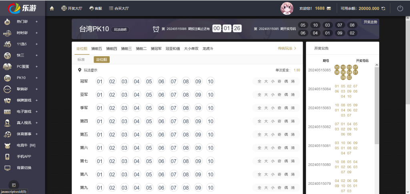Click 时时彩 sidebar icon
The height and width of the screenshot is (194, 410).
7,33
